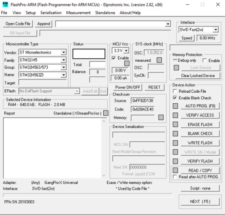Click the Power ON/OFF button
The image size is (225, 215).
(127, 87)
